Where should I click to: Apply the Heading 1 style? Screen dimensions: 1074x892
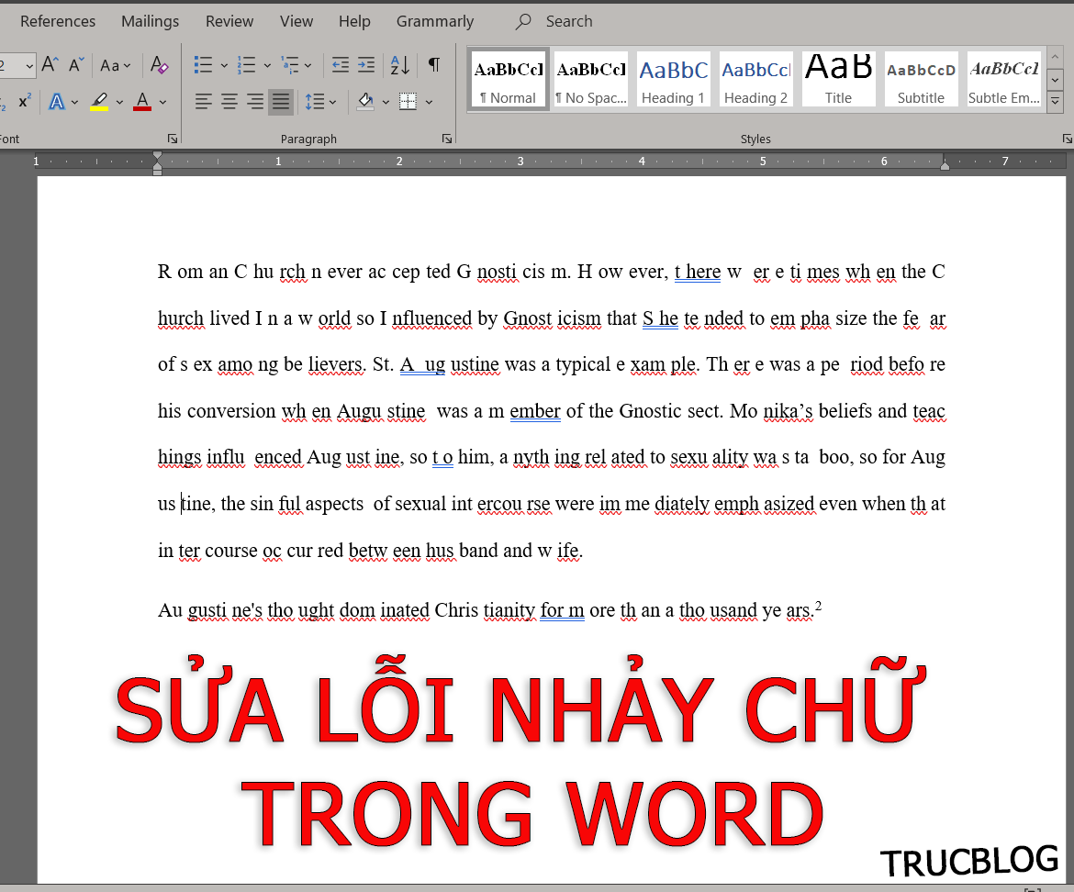click(673, 79)
